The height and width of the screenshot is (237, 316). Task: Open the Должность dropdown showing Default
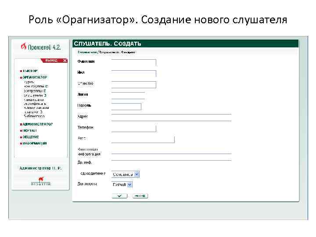122,185
